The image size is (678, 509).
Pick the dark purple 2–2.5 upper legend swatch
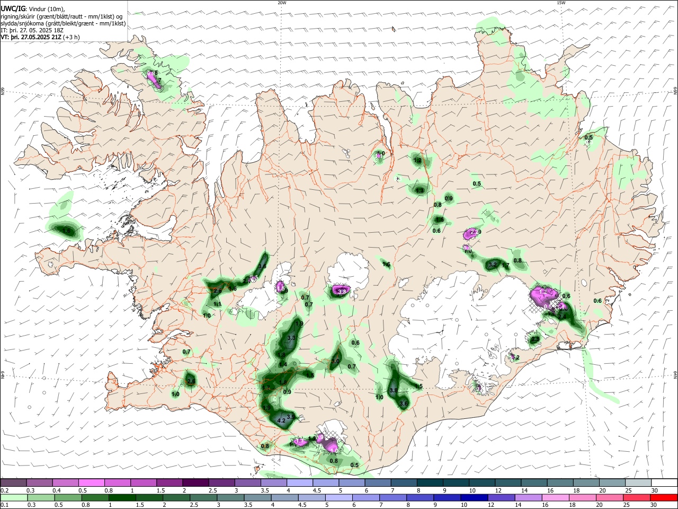tap(195, 482)
